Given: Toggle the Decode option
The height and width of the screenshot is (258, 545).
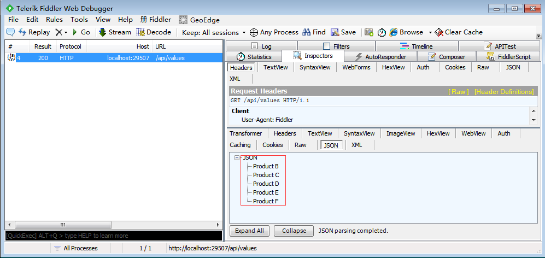Looking at the screenshot, I should (154, 32).
